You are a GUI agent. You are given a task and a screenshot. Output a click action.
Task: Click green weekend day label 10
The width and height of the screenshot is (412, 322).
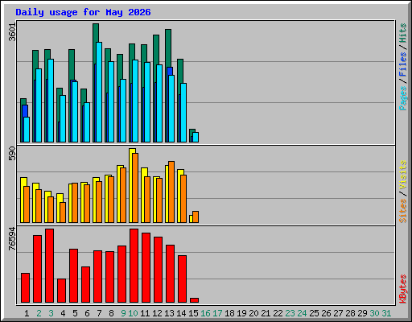pyautogui.click(x=133, y=313)
